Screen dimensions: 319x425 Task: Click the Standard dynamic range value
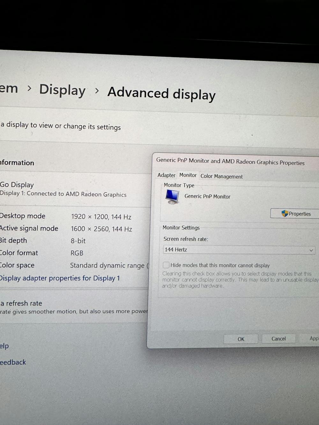coord(109,265)
